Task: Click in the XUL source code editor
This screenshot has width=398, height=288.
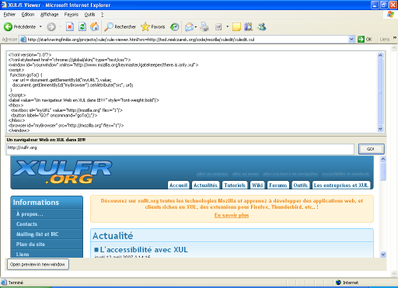Action: point(192,92)
